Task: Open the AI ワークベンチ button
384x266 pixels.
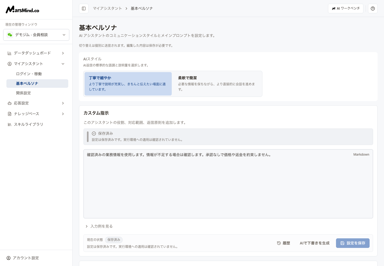Action: pos(346,9)
